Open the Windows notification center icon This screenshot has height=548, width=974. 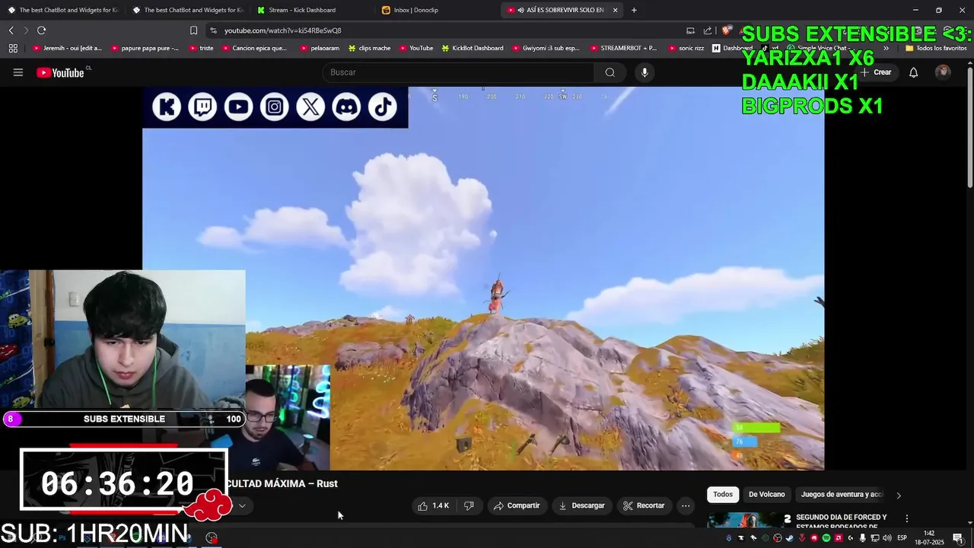click(958, 538)
